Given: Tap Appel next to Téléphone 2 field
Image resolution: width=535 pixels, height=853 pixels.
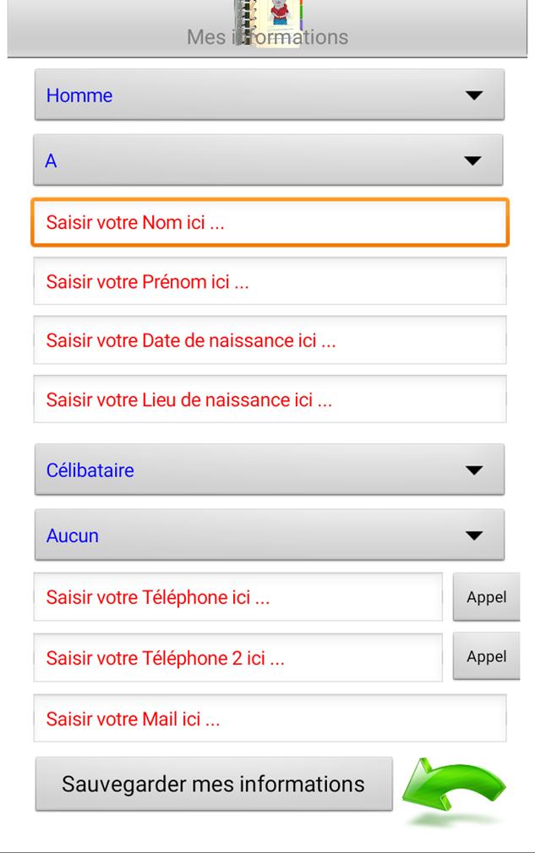Looking at the screenshot, I should tap(487, 656).
